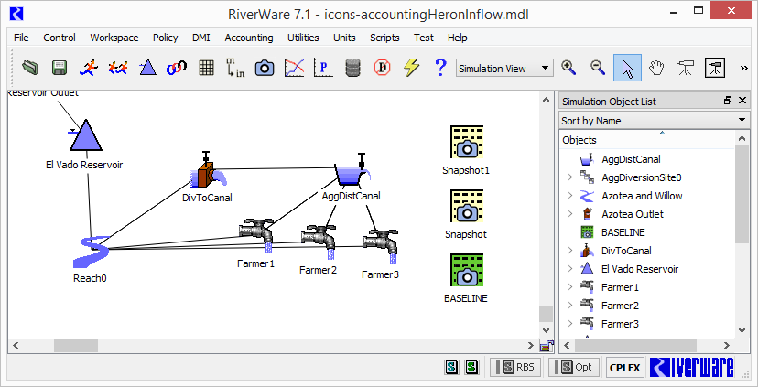Image resolution: width=758 pixels, height=387 pixels.
Task: Click the workspace horizontal scrollbar thumb
Action: coord(76,345)
